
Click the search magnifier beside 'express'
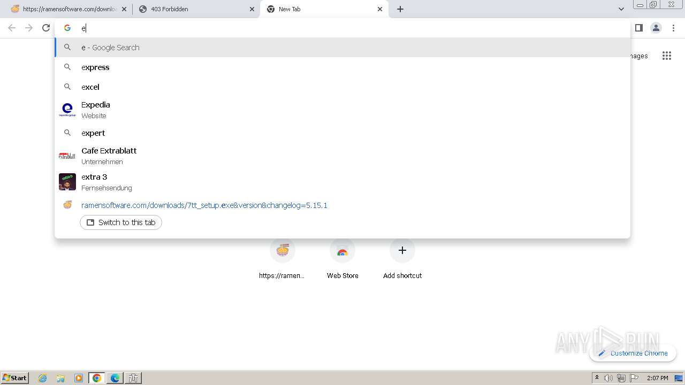pos(67,67)
